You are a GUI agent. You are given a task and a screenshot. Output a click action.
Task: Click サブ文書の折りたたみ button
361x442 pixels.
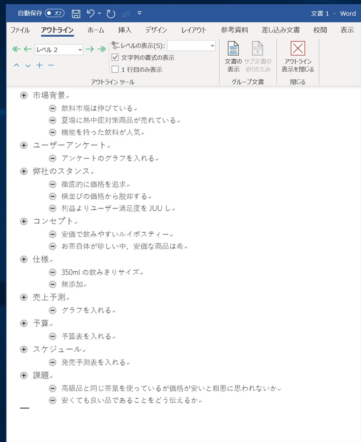click(x=258, y=57)
